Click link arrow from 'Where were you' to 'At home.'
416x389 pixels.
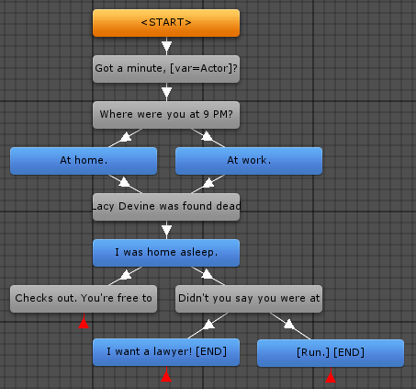pos(126,137)
